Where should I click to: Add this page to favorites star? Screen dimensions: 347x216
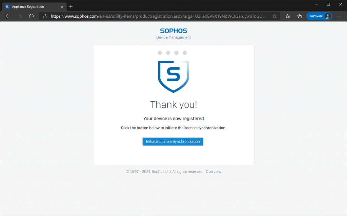(x=274, y=16)
